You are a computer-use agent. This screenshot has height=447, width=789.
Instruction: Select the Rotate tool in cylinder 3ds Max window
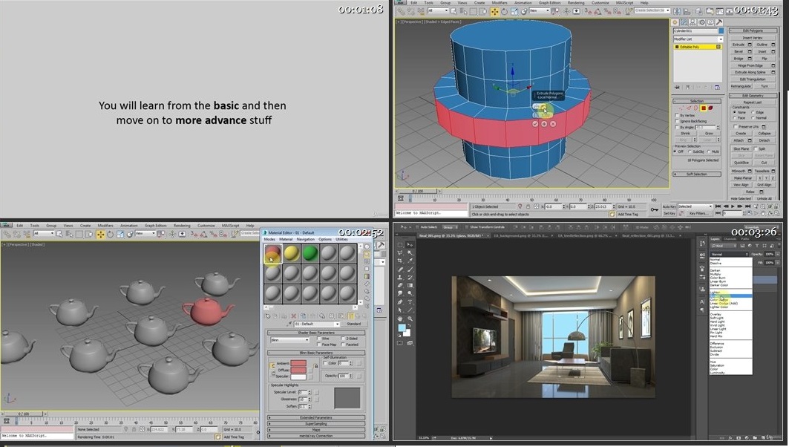504,11
